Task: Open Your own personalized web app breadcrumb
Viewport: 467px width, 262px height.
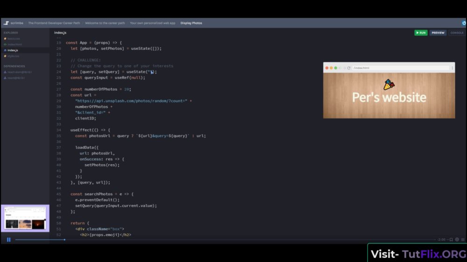Action: pyautogui.click(x=153, y=23)
